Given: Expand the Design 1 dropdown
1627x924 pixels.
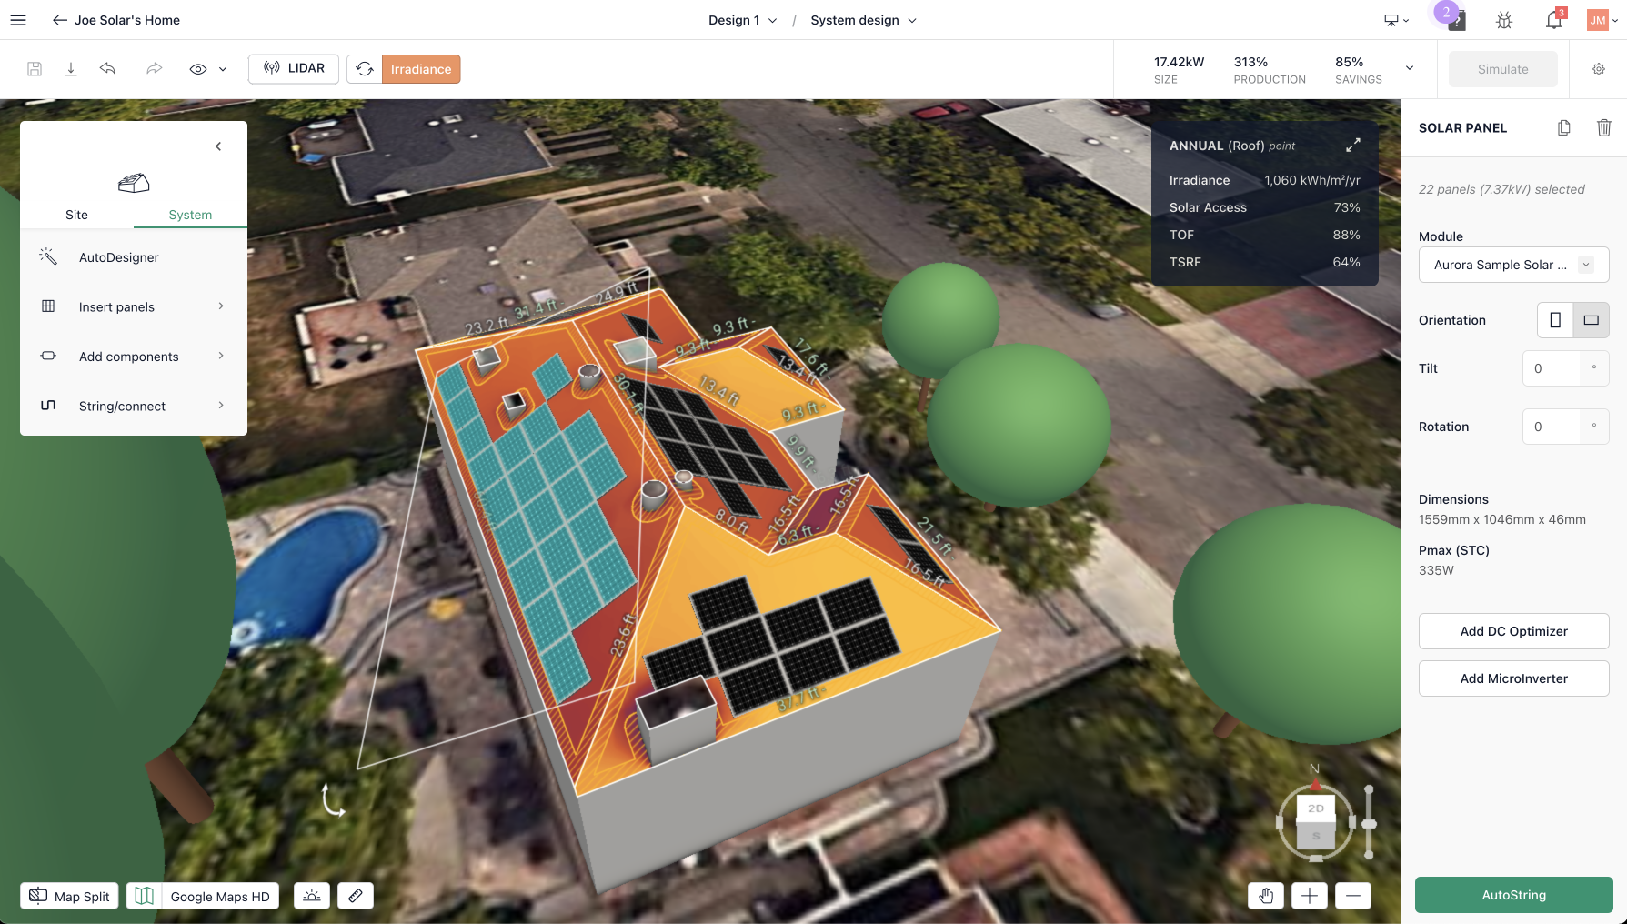Looking at the screenshot, I should tap(742, 20).
